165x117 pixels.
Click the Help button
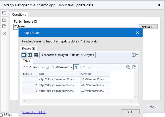pyautogui.click(x=153, y=107)
